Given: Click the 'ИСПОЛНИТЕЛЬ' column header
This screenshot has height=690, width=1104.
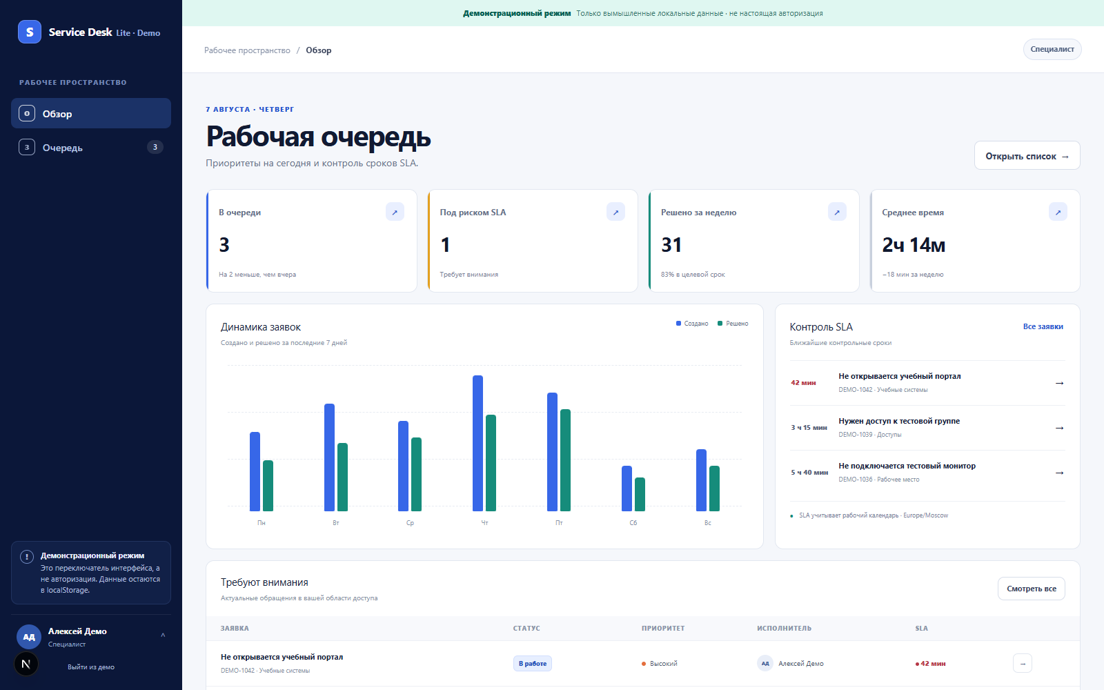Looking at the screenshot, I should (x=785, y=628).
